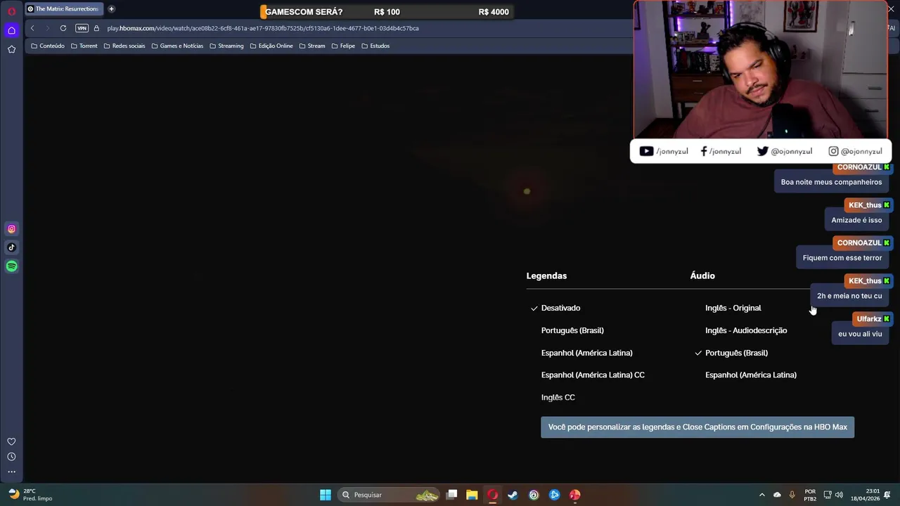
Task: Open the POR PTB2 language switcher
Action: [x=810, y=495]
